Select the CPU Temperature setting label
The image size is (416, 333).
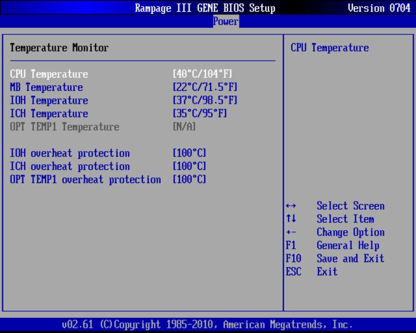49,74
